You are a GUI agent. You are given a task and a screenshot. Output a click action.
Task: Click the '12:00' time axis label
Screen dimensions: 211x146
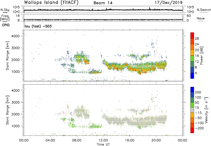pos(103,140)
